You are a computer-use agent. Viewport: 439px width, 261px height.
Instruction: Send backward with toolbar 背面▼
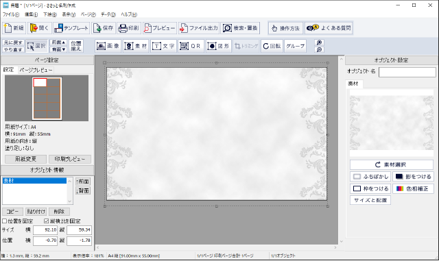(58, 50)
